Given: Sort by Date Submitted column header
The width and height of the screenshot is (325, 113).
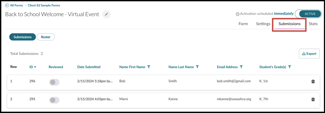Looking at the screenshot, I should [x=89, y=67].
